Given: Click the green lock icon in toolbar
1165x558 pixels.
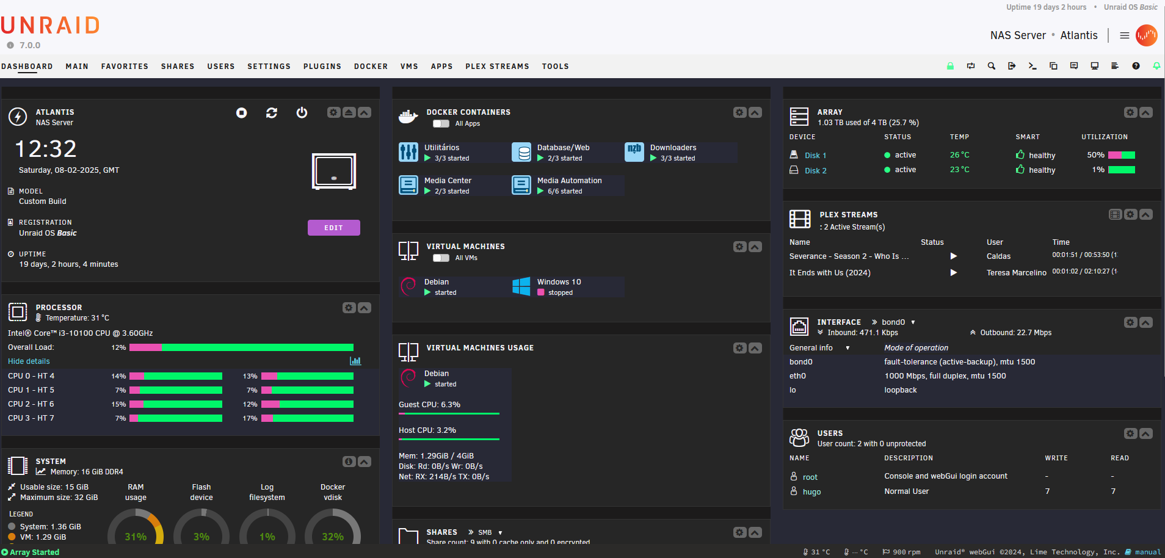Looking at the screenshot, I should tap(950, 66).
